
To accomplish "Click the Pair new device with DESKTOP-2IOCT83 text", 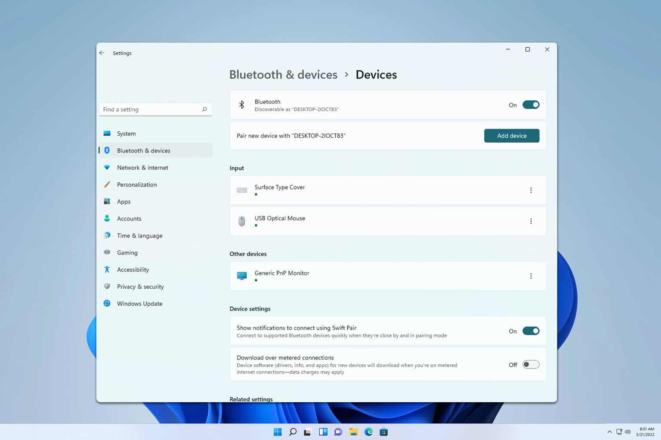I will click(x=291, y=136).
